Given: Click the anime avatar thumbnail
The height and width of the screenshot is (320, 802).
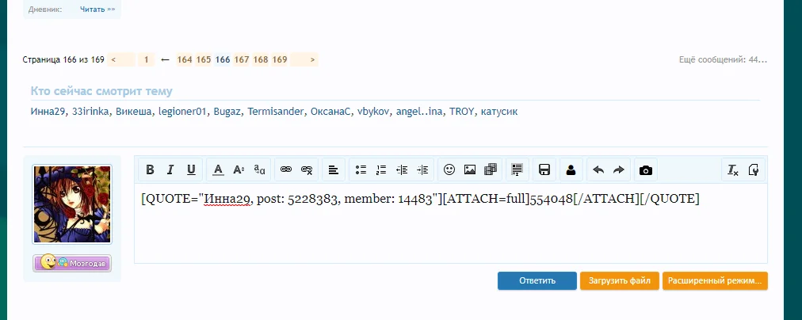Looking at the screenshot, I should (x=72, y=204).
